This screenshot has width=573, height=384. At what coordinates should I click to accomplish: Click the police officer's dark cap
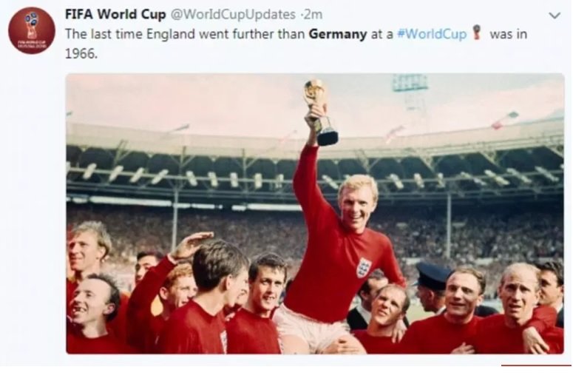point(433,275)
